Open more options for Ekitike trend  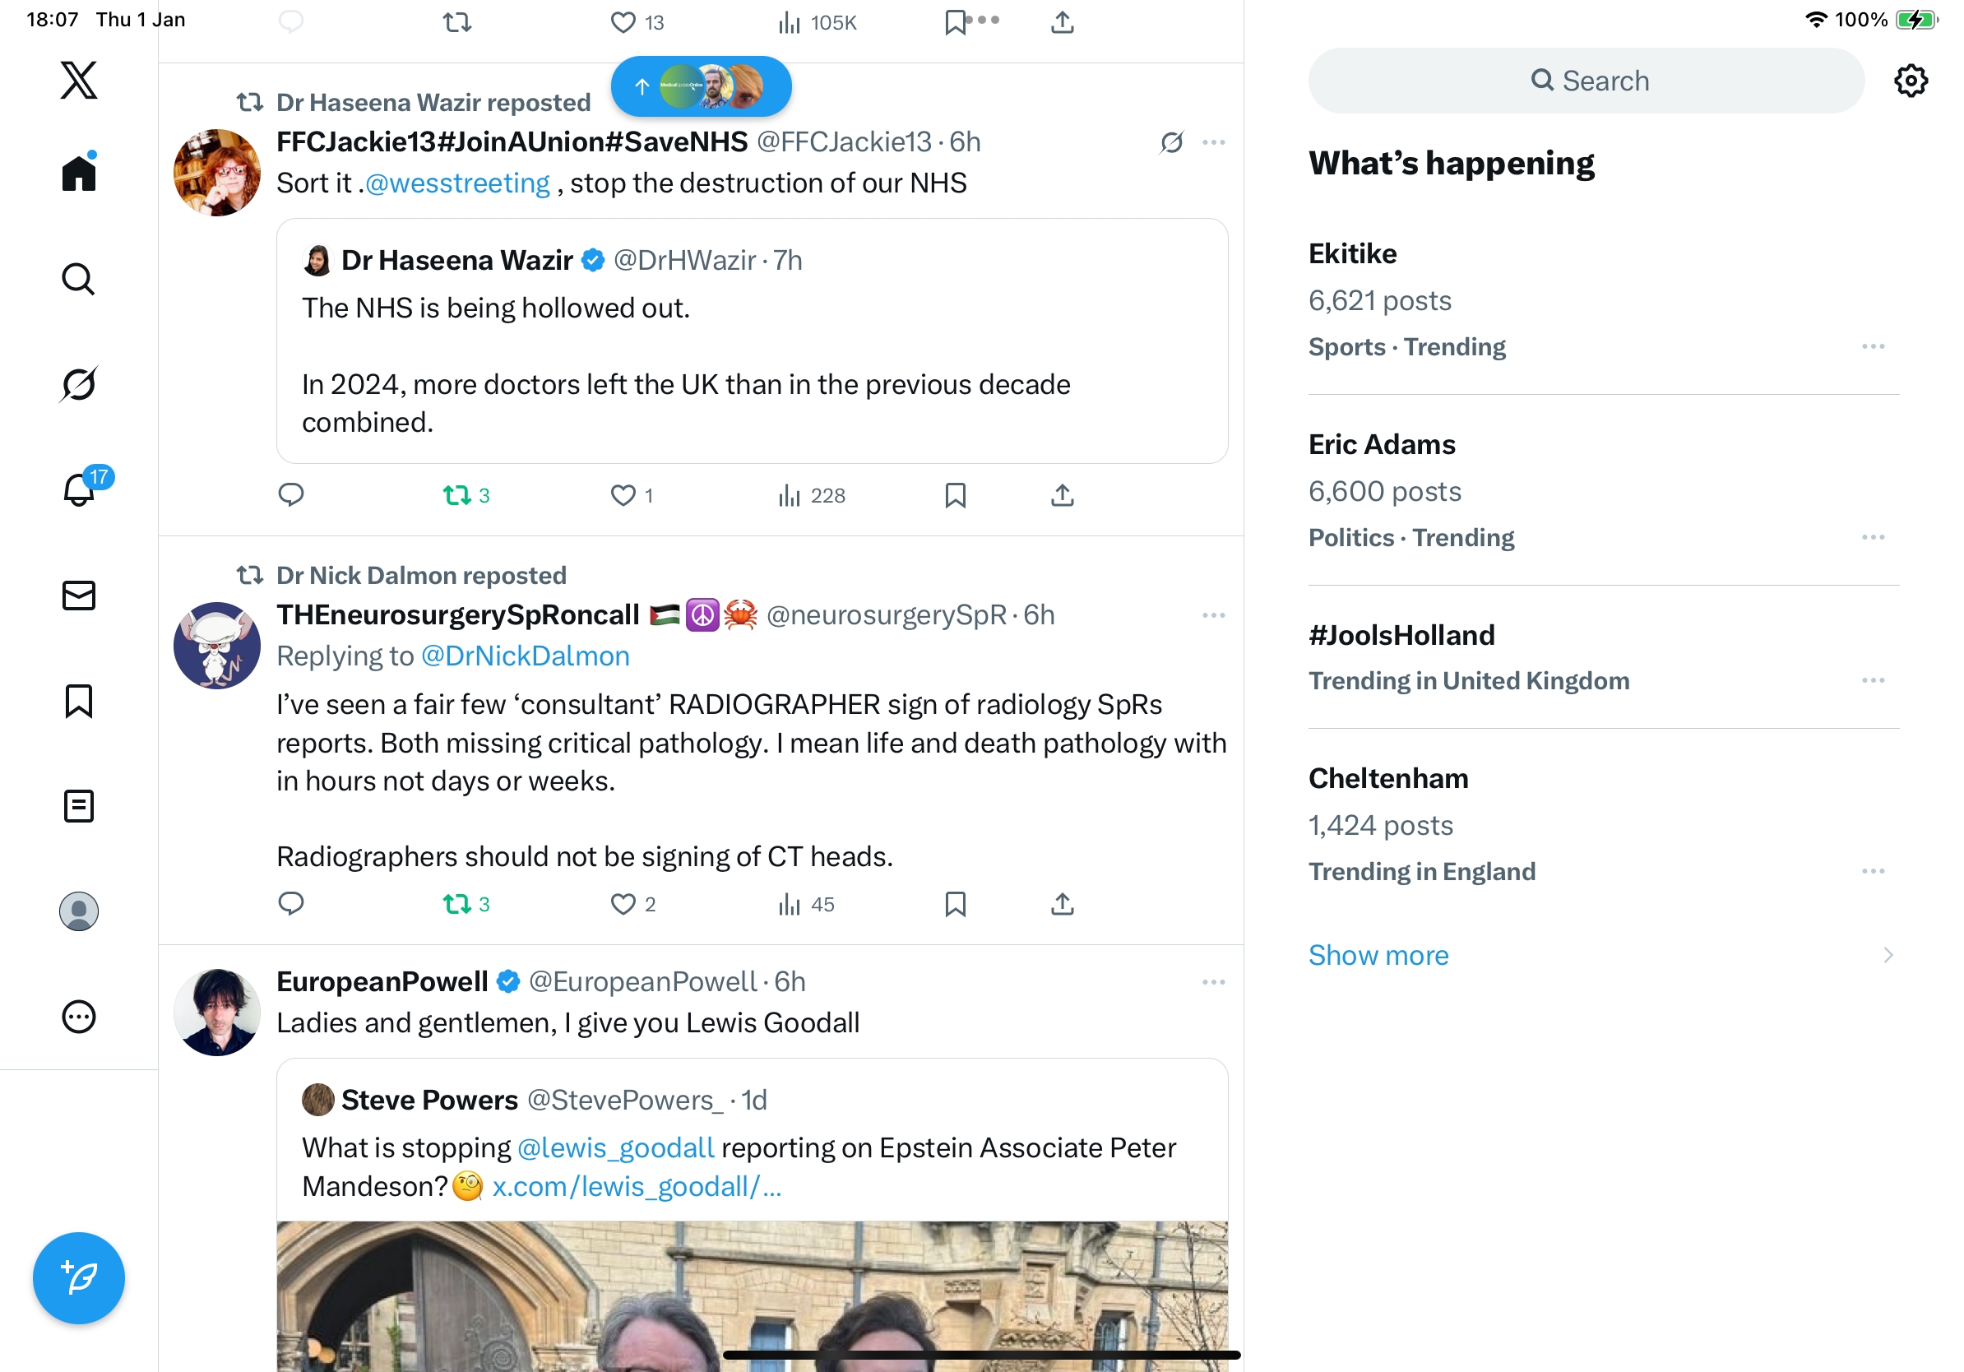pyautogui.click(x=1873, y=346)
